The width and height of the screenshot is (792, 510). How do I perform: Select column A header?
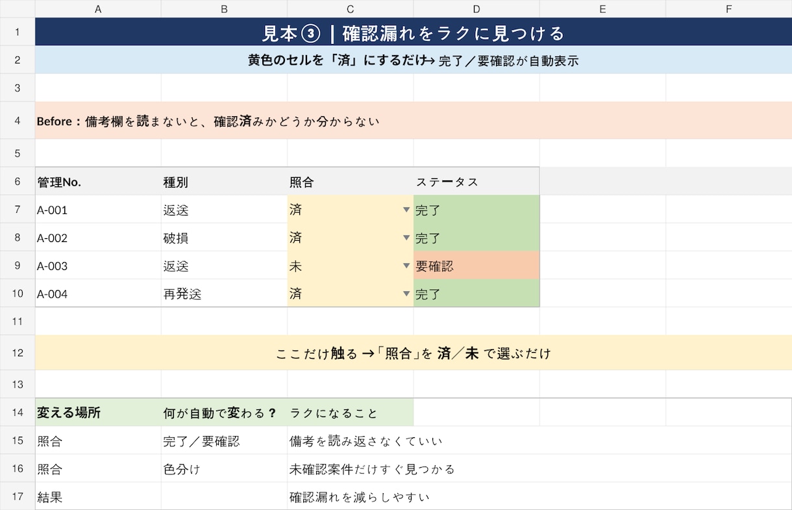[x=98, y=8]
